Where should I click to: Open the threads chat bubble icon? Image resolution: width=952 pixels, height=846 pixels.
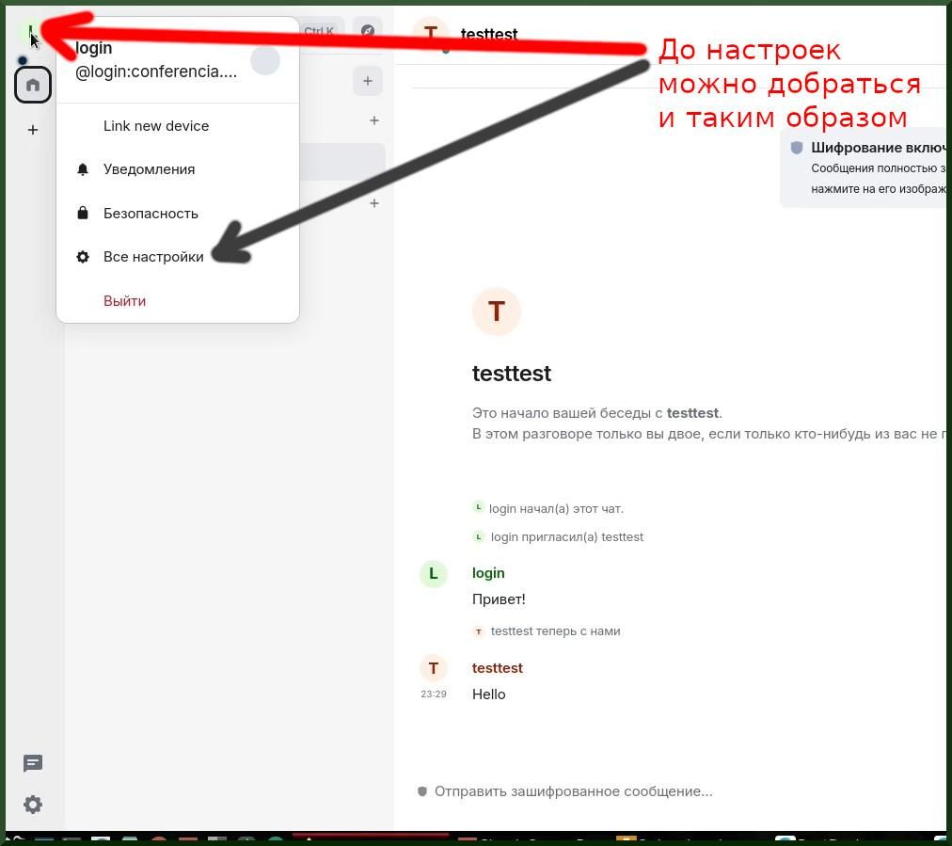33,763
